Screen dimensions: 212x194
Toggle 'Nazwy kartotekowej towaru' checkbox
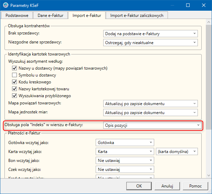[x=14, y=89]
